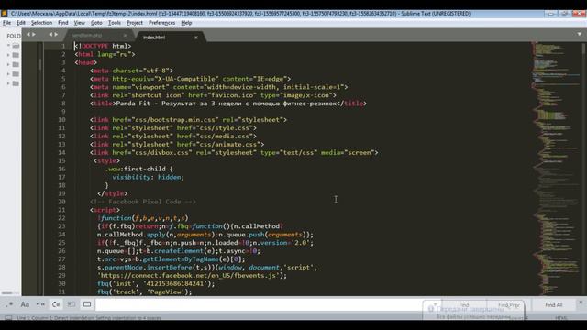Toggle regular expression search option
Image resolution: width=587 pixels, height=330 pixels.
coord(9,304)
